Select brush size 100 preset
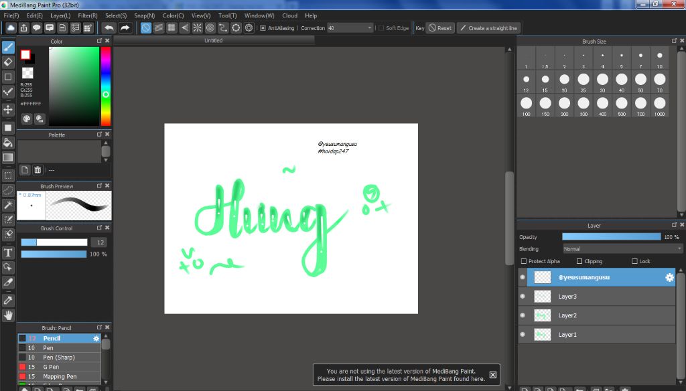 [527, 106]
